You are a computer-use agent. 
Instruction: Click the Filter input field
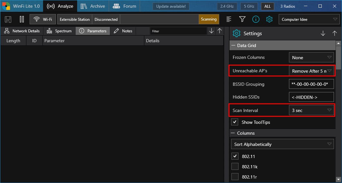178,31
